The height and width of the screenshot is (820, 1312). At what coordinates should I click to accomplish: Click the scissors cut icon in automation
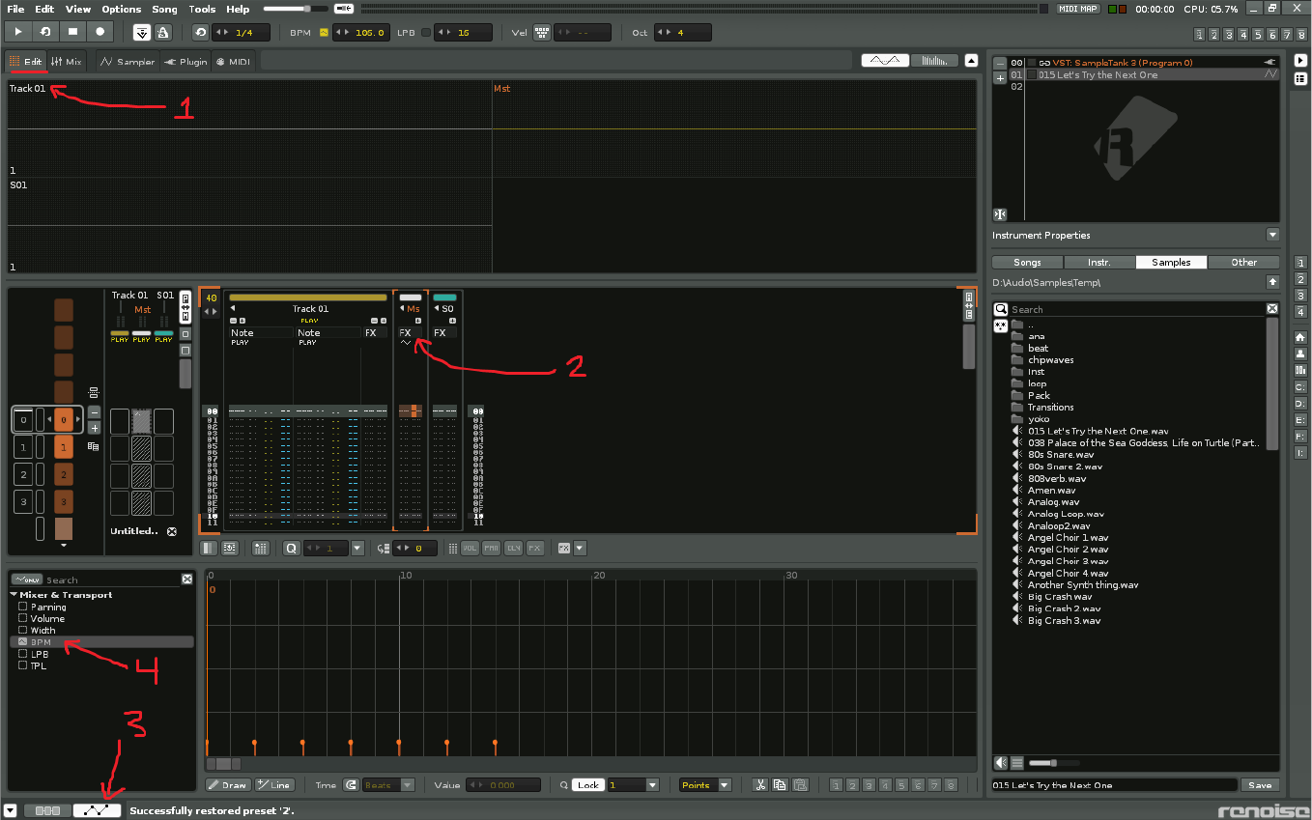760,785
